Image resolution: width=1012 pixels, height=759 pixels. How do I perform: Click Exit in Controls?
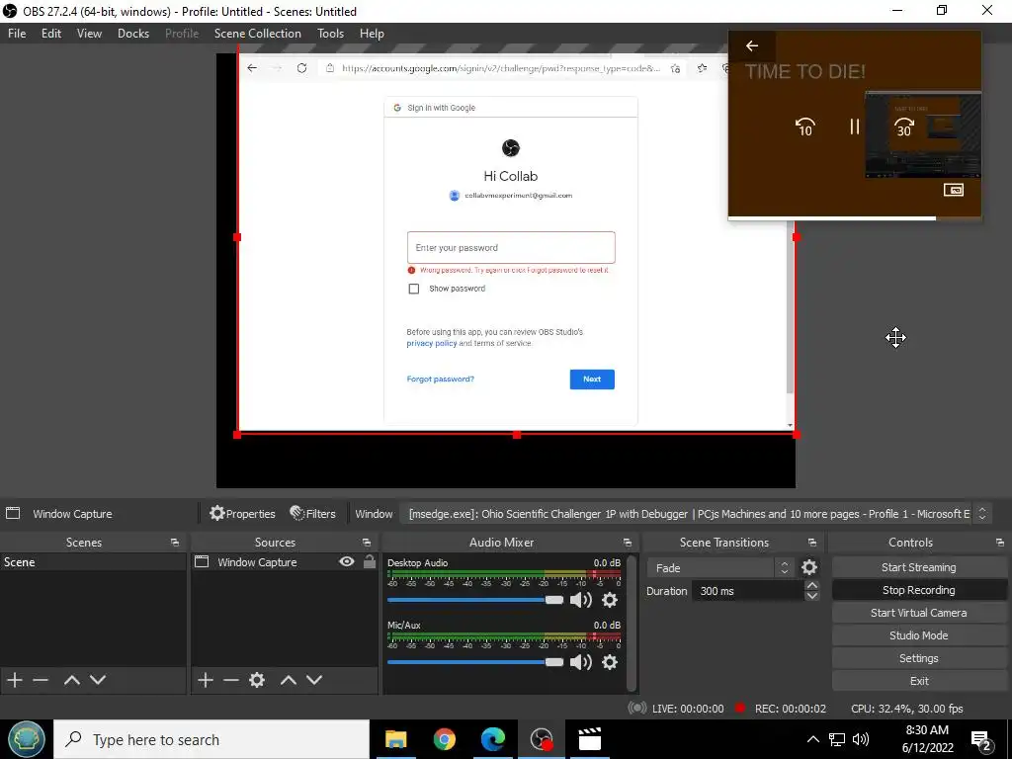click(919, 681)
